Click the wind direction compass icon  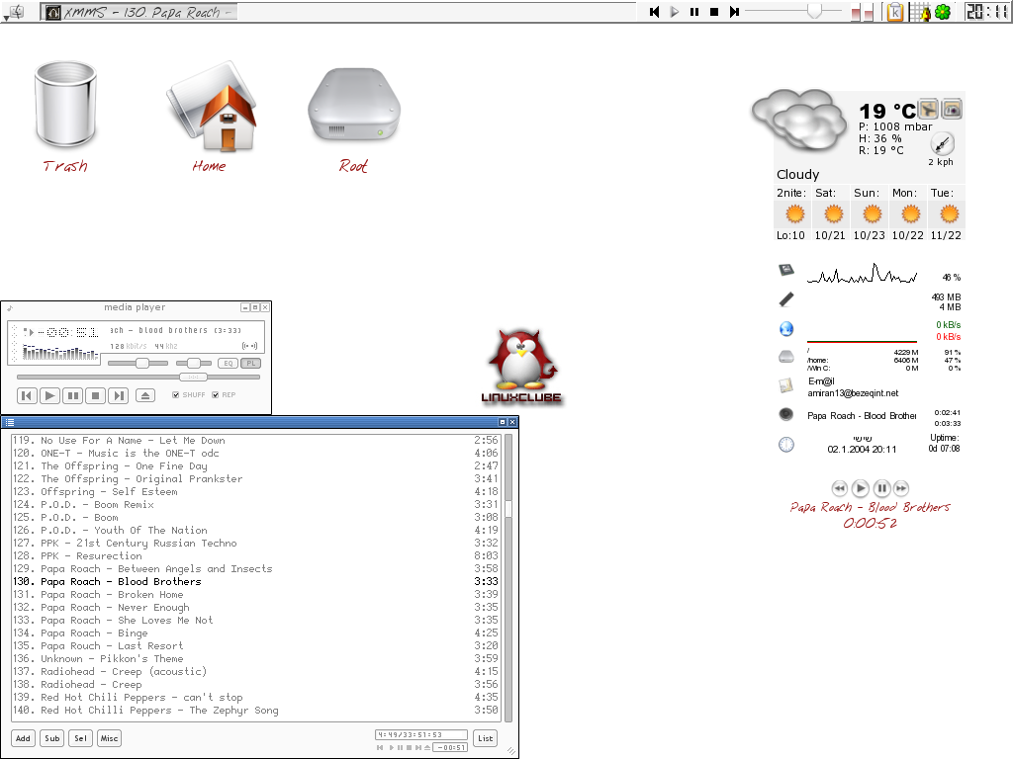943,143
